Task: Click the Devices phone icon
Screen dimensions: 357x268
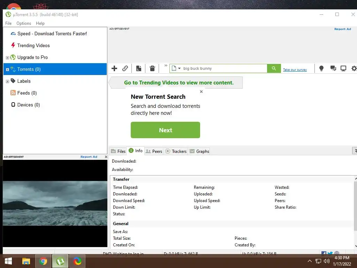Action: [x=13, y=105]
